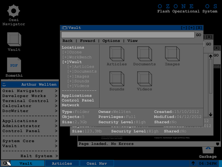
Task: Open DocWriter entry in start menu
Action: (x=30, y=111)
